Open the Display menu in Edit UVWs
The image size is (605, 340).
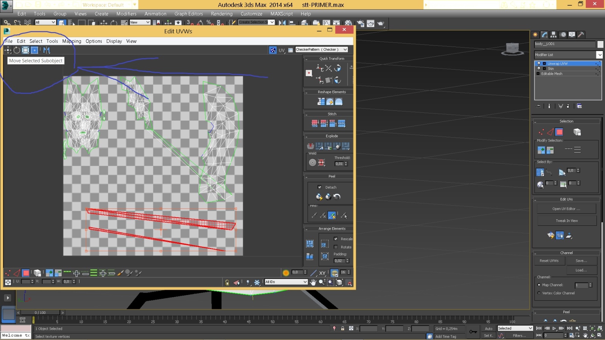(114, 41)
